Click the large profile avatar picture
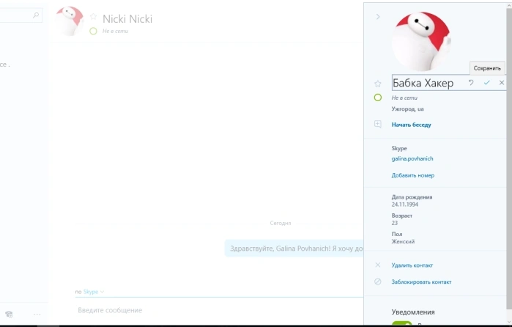The width and height of the screenshot is (512, 327). click(421, 42)
